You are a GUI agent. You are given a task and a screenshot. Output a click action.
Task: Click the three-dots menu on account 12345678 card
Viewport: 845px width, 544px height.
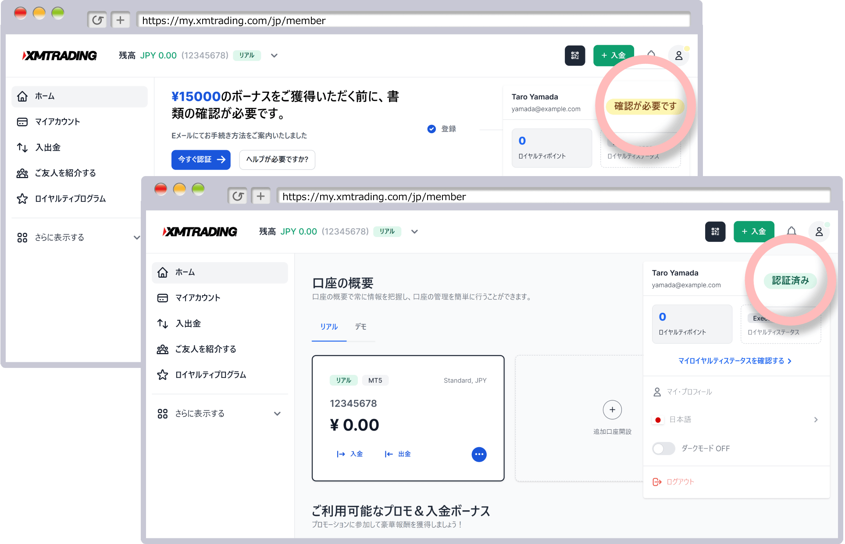tap(479, 454)
